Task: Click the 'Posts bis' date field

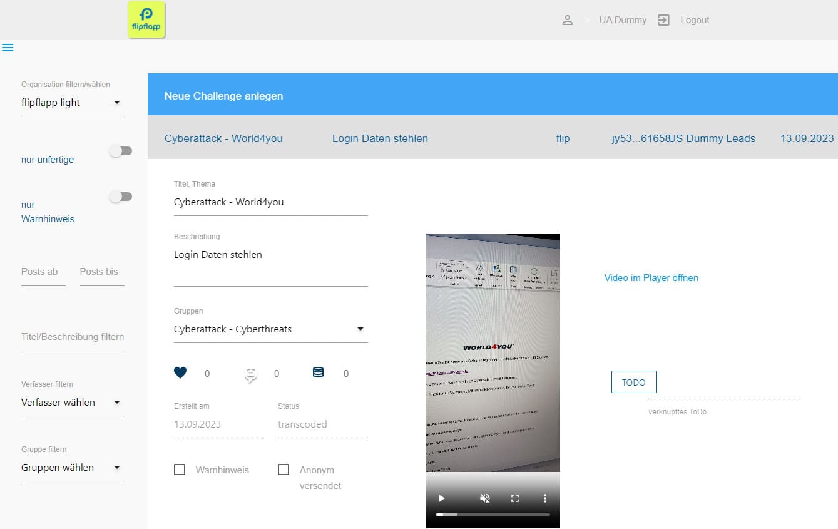Action: pyautogui.click(x=102, y=272)
